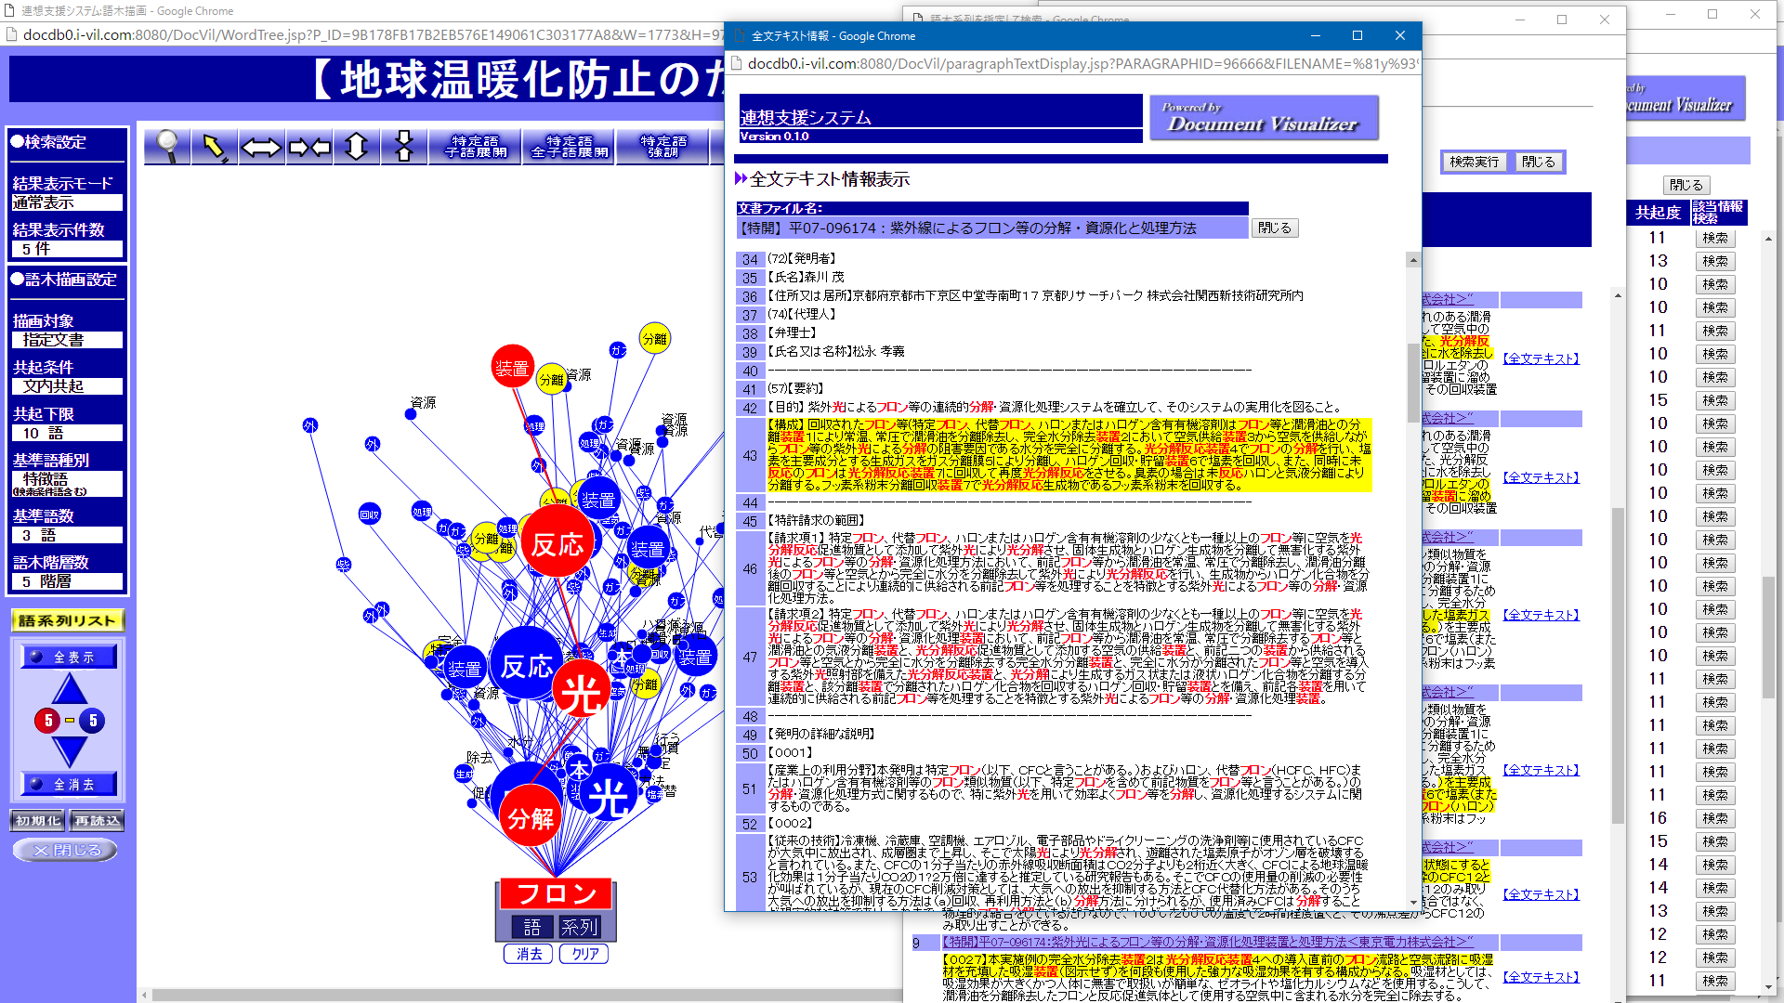Click the red 装置 node at top
Screen dimensions: 1784x1003
(512, 368)
